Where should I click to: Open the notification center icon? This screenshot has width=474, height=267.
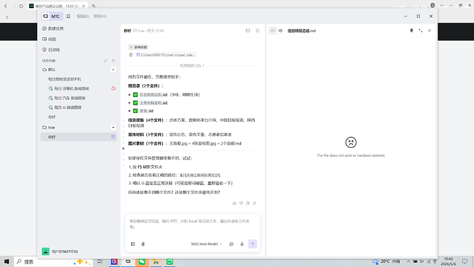pyautogui.click(x=464, y=261)
